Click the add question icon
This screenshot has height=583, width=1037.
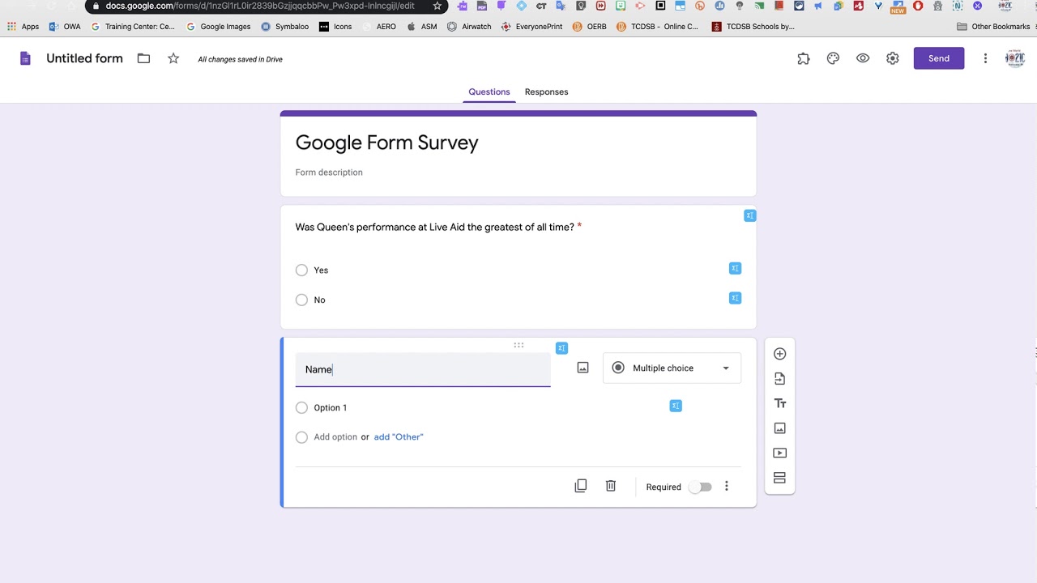[779, 354]
